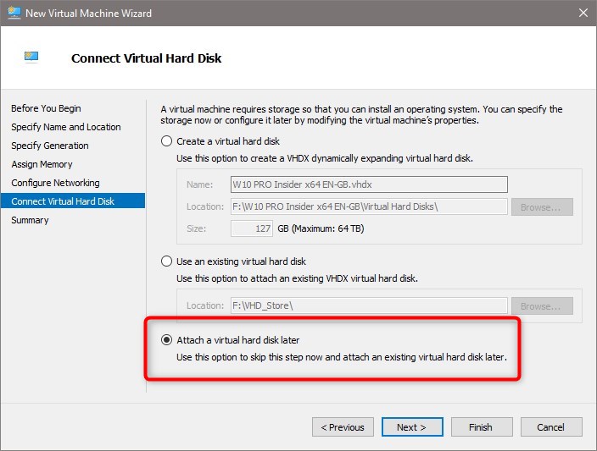Browse for new virtual disk location
Image resolution: width=597 pixels, height=451 pixels.
coord(542,207)
